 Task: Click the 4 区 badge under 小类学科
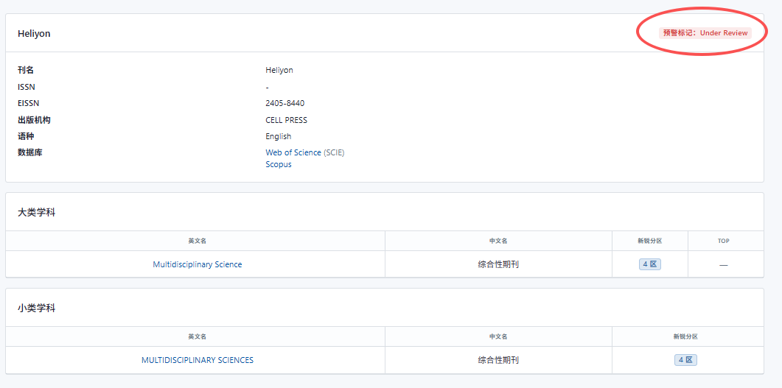tap(685, 360)
